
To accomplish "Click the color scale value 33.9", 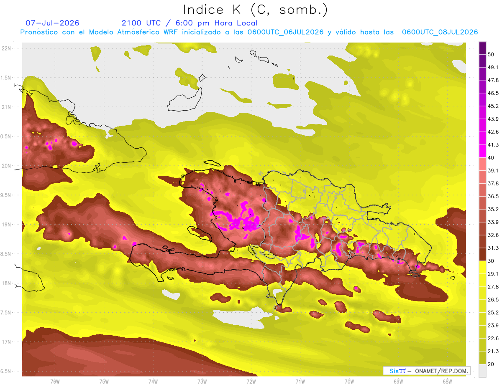I will pos(493,222).
